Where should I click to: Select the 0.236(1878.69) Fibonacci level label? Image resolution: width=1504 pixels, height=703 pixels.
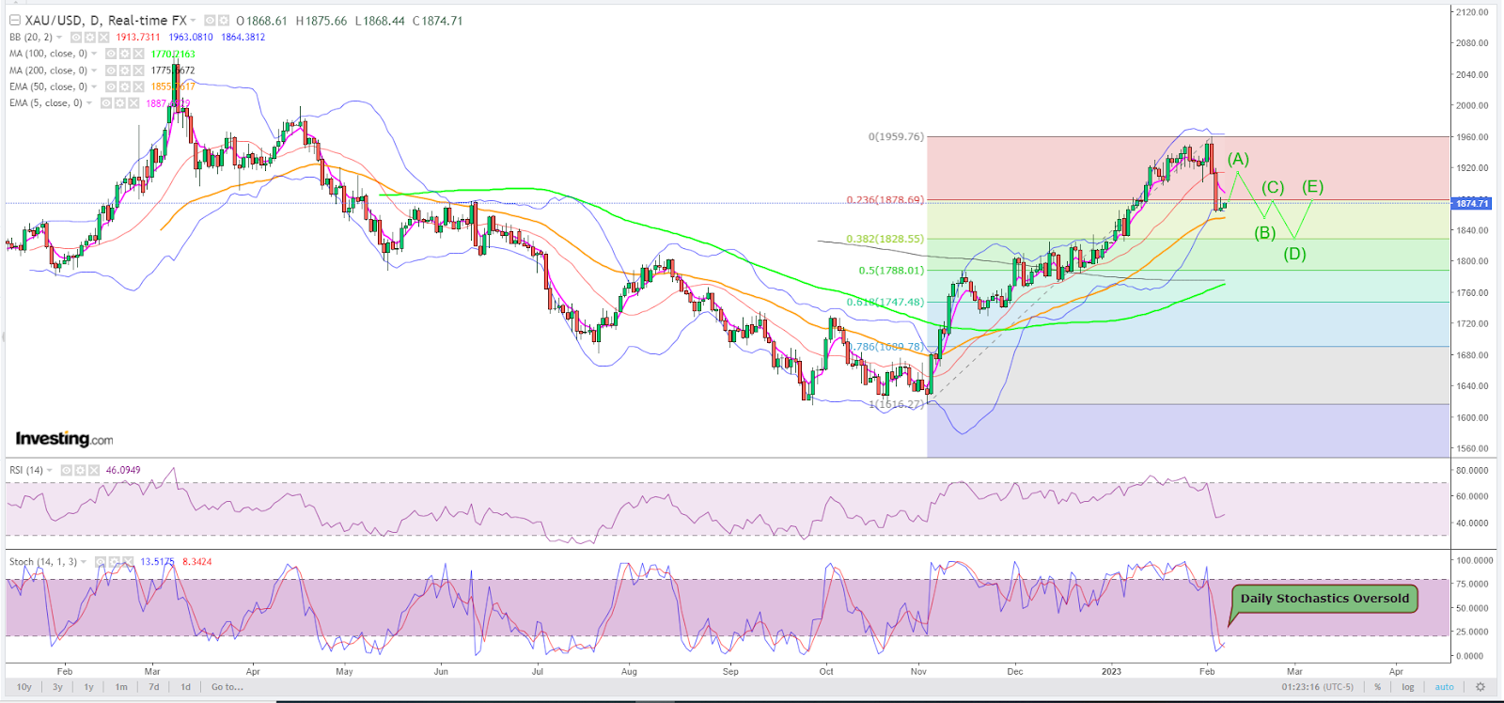click(885, 200)
